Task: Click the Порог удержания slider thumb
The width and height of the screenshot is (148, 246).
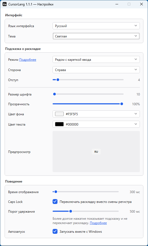Action: click(70, 211)
